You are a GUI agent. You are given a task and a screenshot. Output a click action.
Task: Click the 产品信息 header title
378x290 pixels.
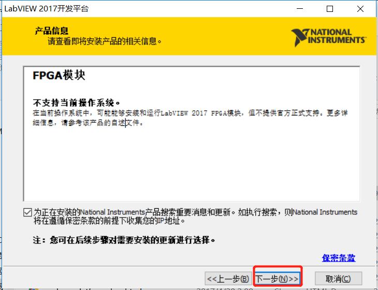52,31
